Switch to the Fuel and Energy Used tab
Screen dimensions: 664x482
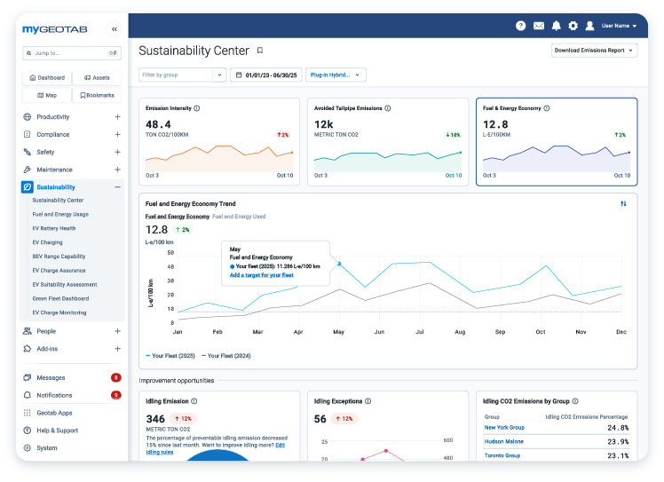click(239, 217)
